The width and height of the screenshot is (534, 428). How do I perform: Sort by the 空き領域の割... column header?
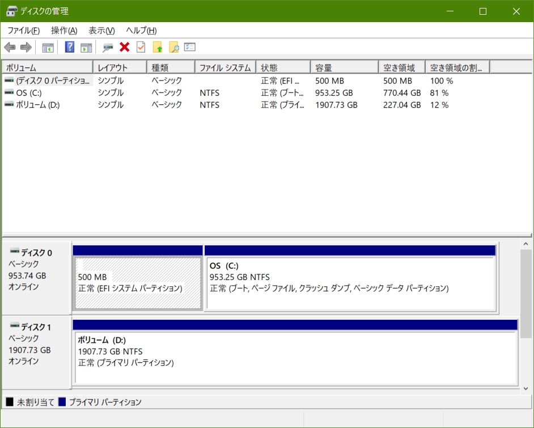pos(457,67)
